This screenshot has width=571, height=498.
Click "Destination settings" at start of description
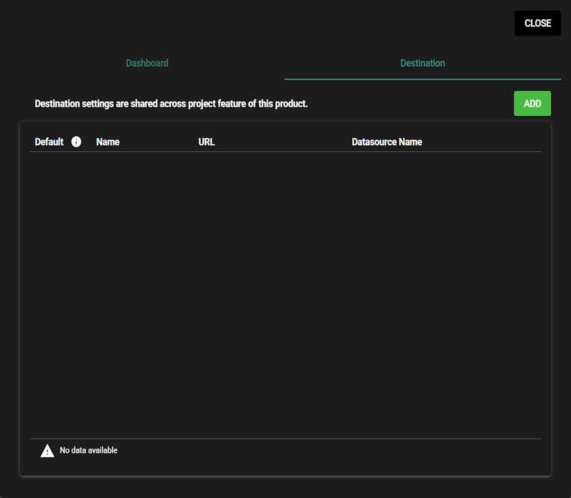[x=74, y=104]
